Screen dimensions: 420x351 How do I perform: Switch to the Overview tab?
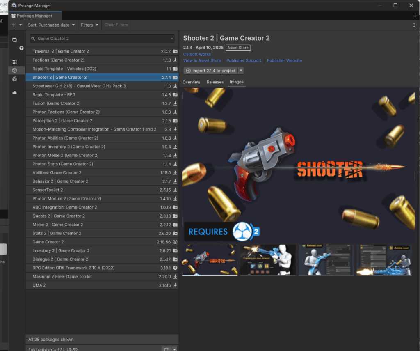(x=191, y=82)
